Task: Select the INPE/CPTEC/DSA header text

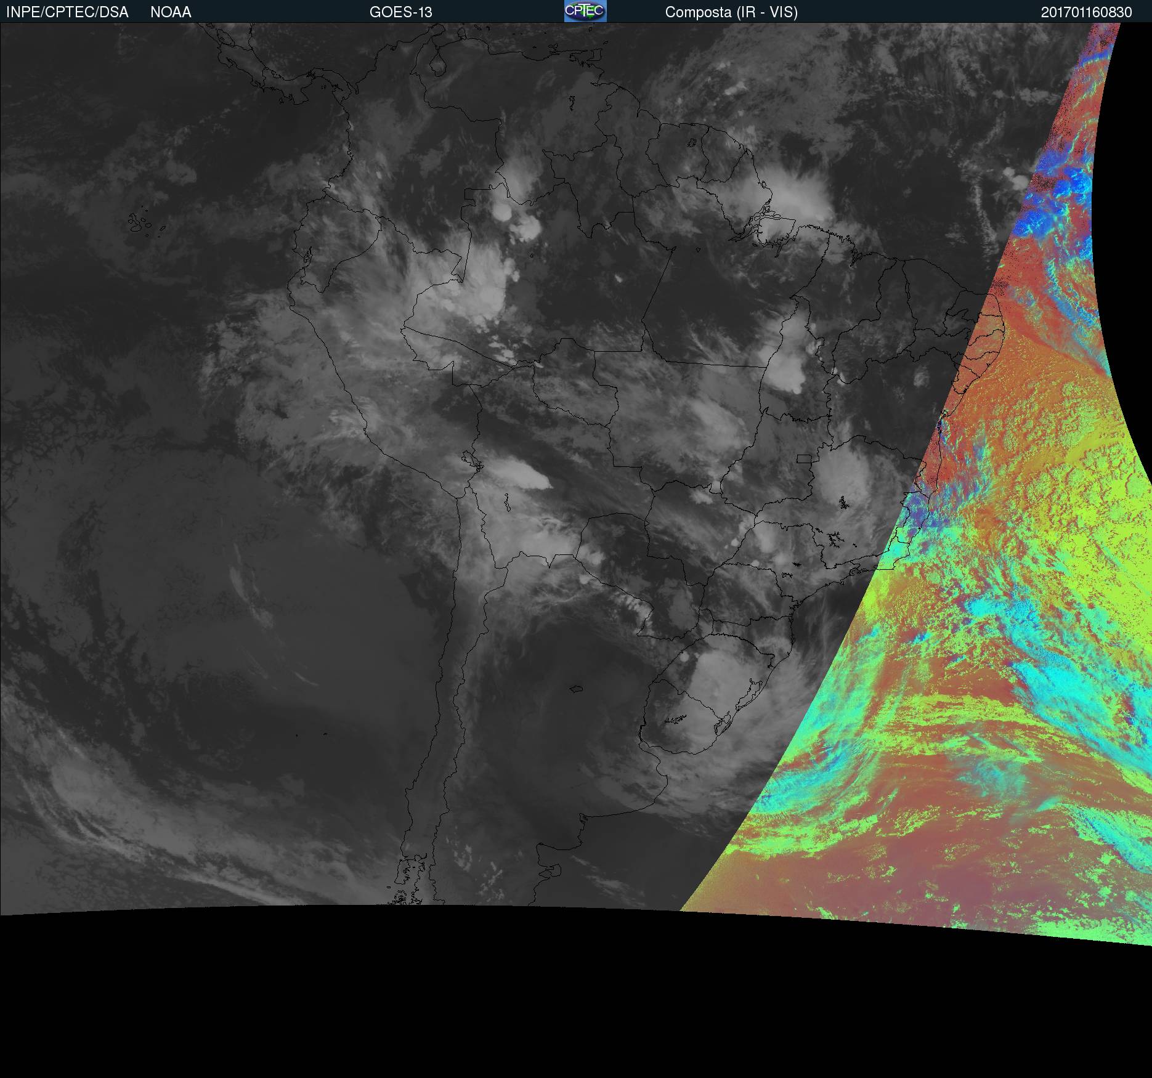Action: pos(67,12)
